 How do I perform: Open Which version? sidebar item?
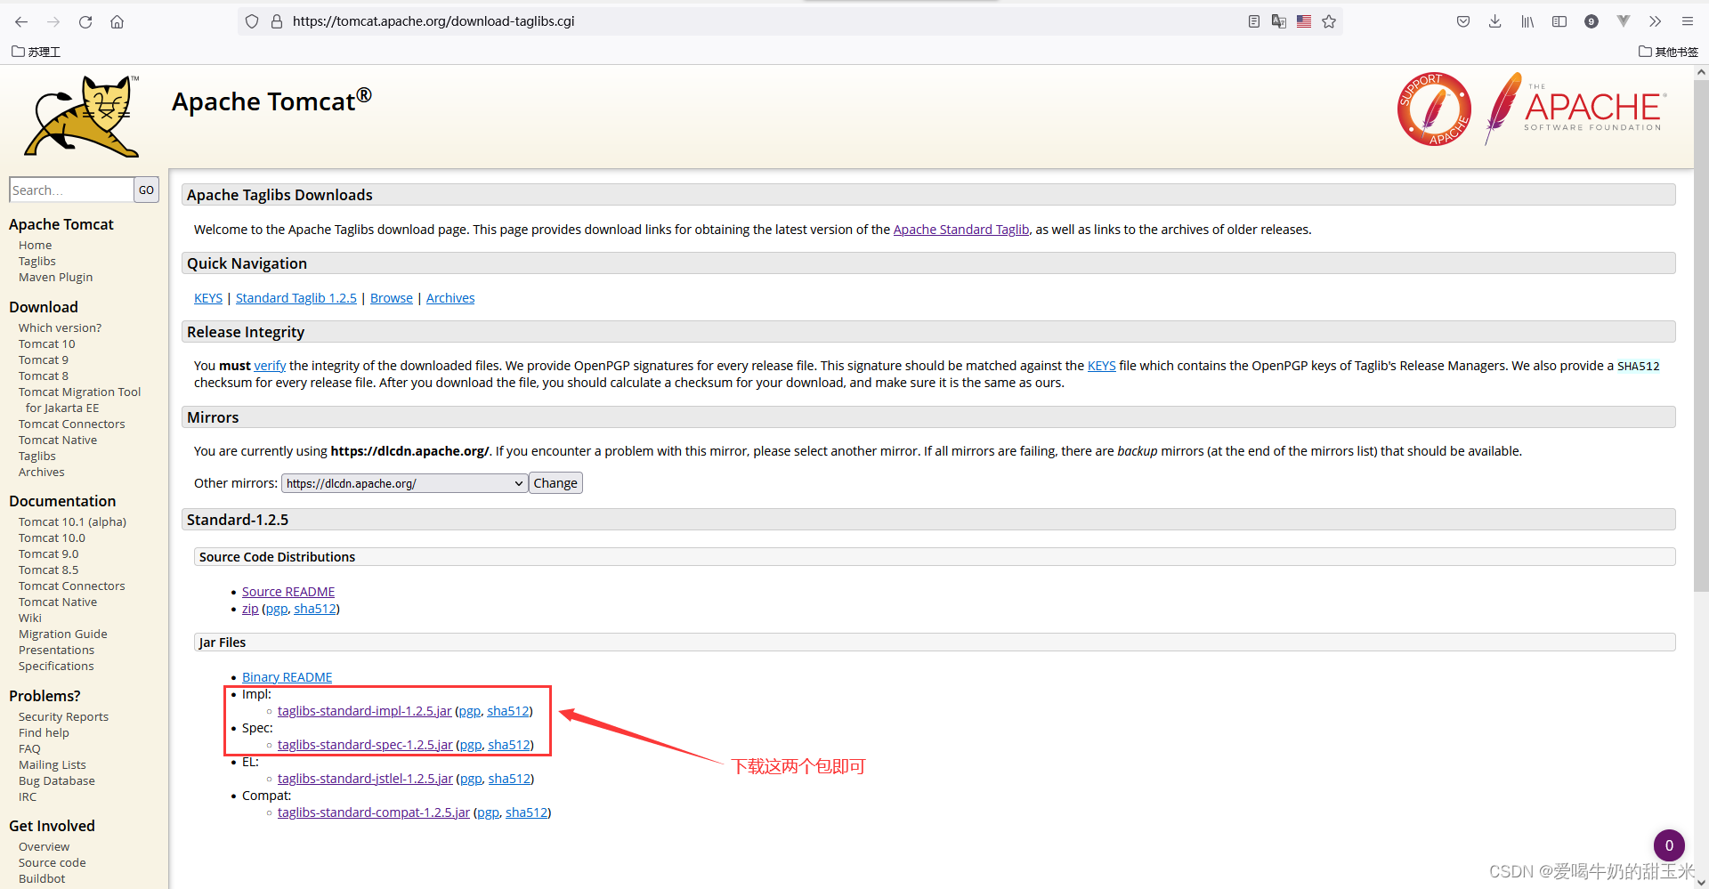click(60, 327)
